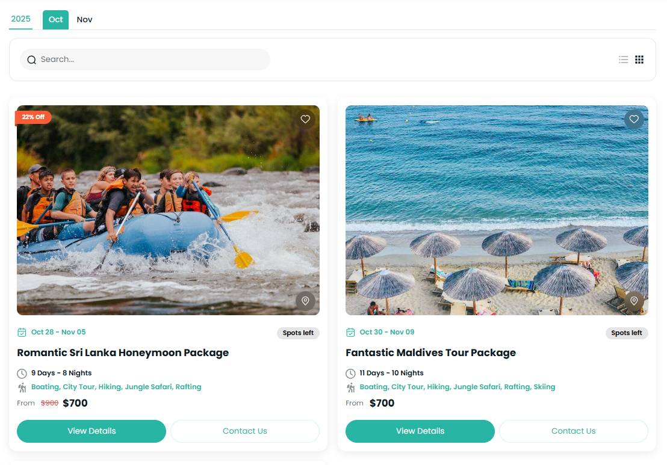The height and width of the screenshot is (465, 667).
Task: Contact Us about the Maldives package
Action: pyautogui.click(x=574, y=431)
